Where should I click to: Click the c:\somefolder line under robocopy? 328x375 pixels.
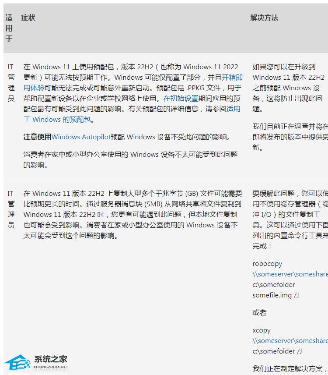[x=274, y=285]
